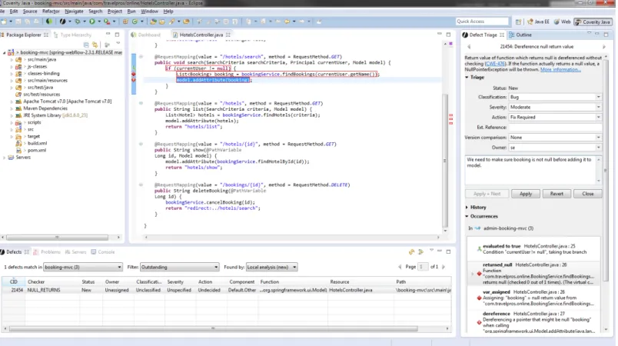This screenshot has width=618, height=346.
Task: Open the Filter Outstanding dropdown
Action: tap(179, 267)
